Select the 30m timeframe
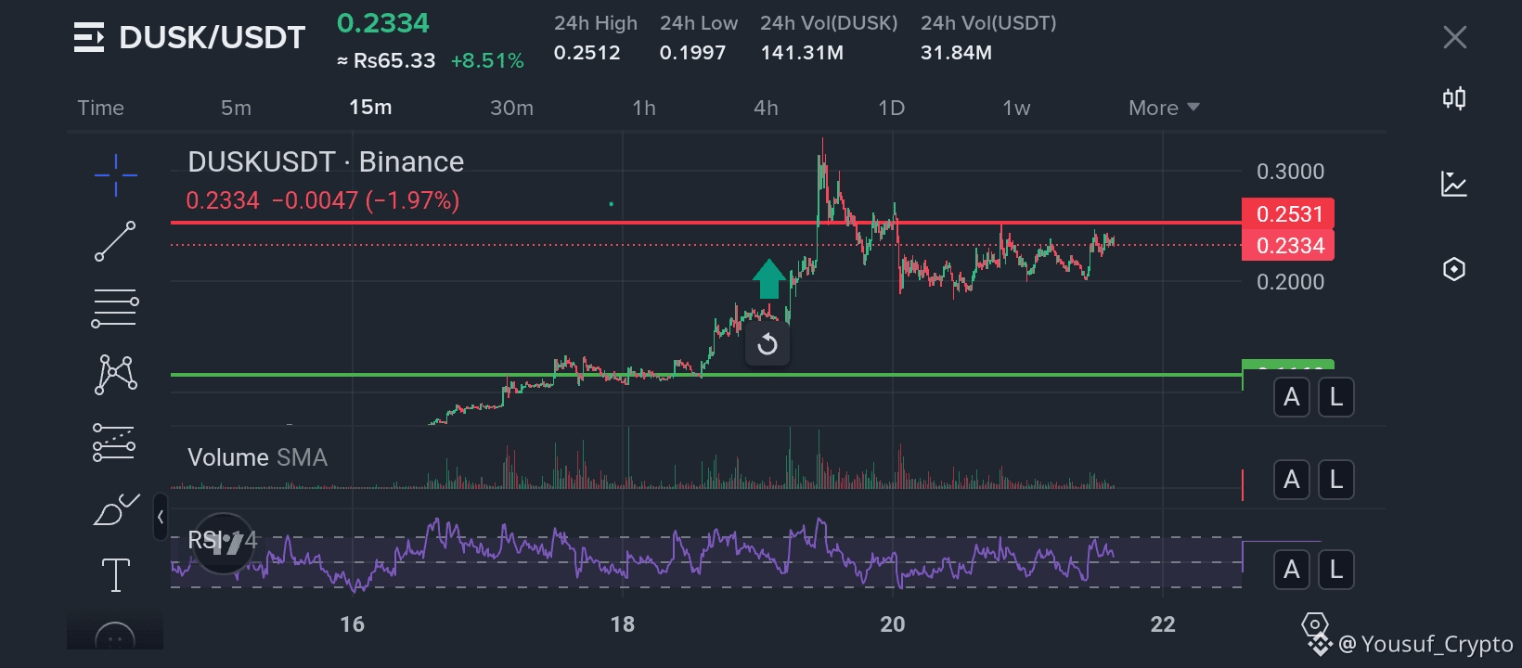The height and width of the screenshot is (668, 1522). pyautogui.click(x=511, y=108)
